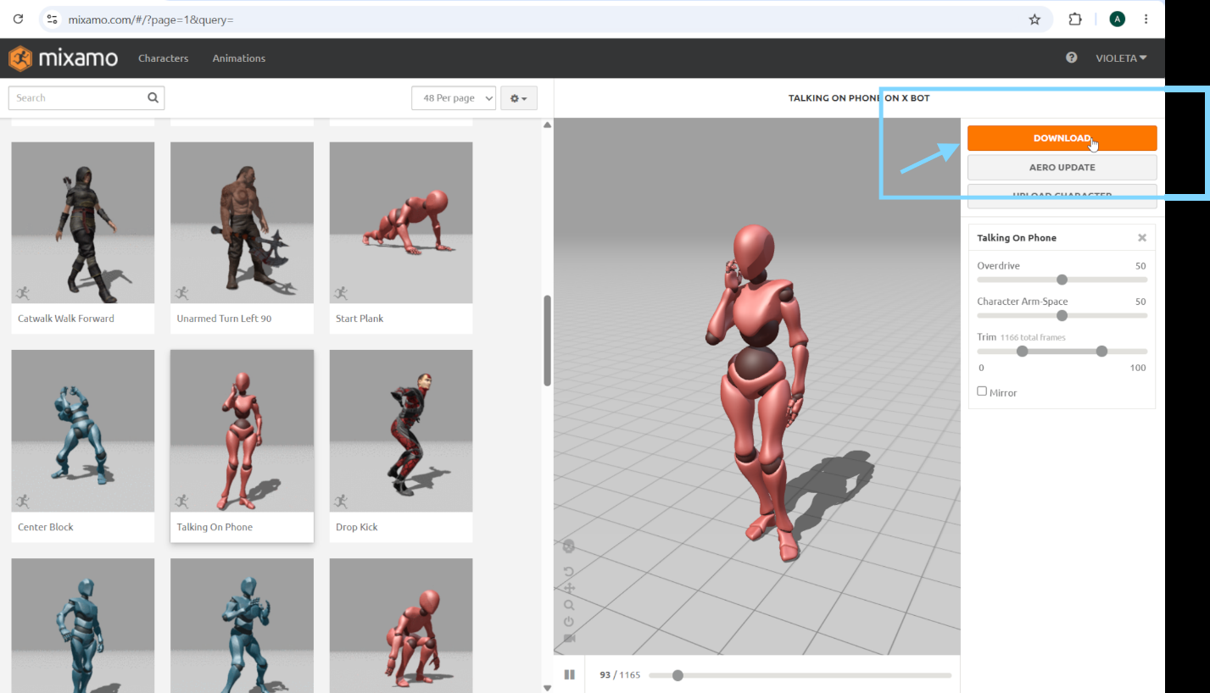Viewport: 1210px width, 693px height.
Task: Enable the Mirror checkbox
Action: (x=982, y=391)
